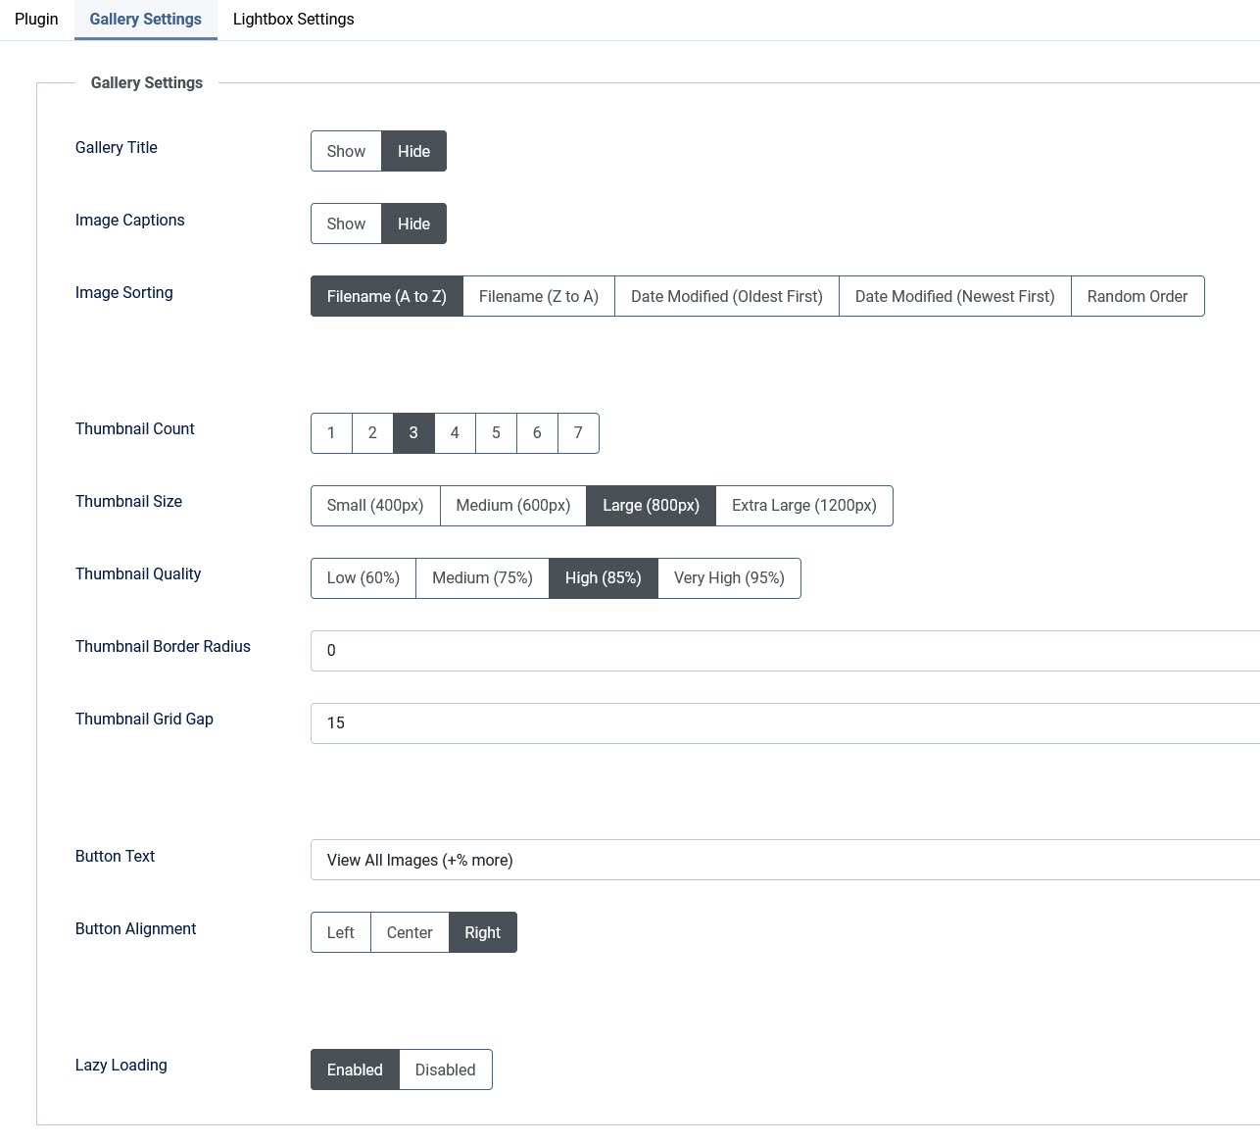The height and width of the screenshot is (1144, 1260).
Task: Disable Lazy Loading
Action: (x=445, y=1069)
